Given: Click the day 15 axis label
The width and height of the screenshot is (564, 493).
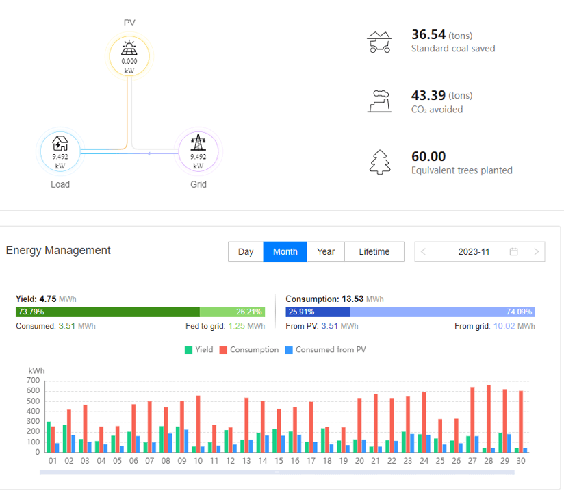Looking at the screenshot, I should tap(279, 461).
